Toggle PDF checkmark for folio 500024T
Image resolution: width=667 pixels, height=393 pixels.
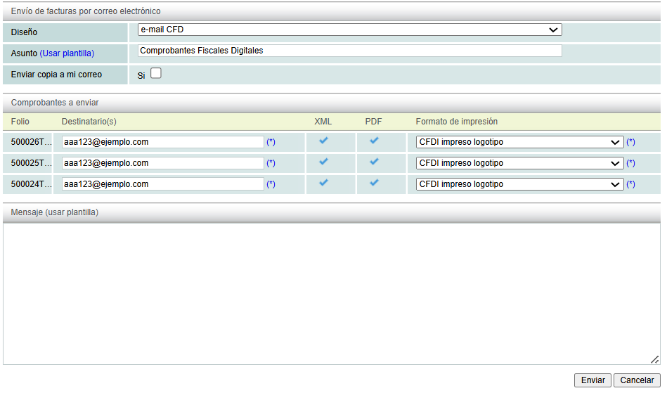pyautogui.click(x=374, y=183)
